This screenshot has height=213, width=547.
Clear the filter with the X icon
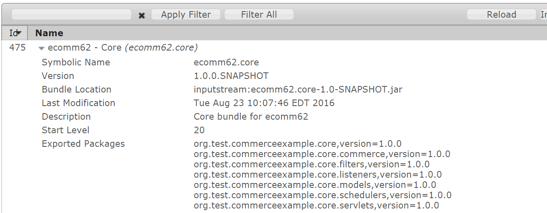coord(142,15)
